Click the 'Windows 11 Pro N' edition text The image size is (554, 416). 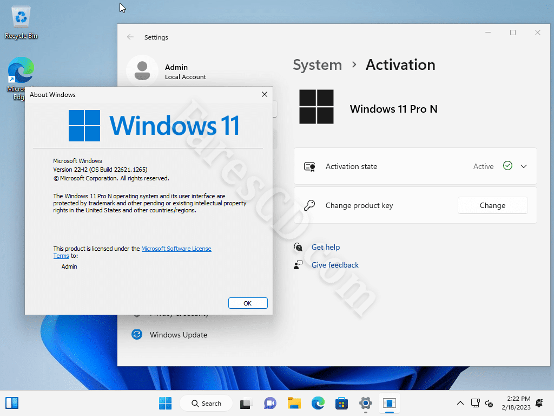click(394, 109)
